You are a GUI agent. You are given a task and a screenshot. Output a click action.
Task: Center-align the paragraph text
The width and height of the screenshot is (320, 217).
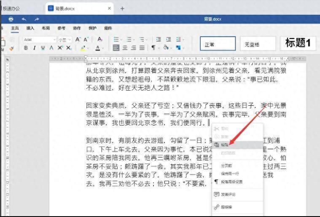[x=125, y=48]
